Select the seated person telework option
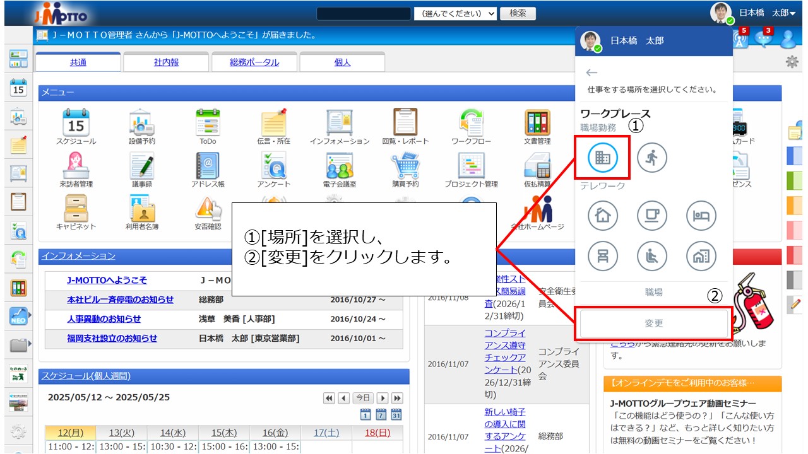The height and width of the screenshot is (454, 808). (x=652, y=255)
